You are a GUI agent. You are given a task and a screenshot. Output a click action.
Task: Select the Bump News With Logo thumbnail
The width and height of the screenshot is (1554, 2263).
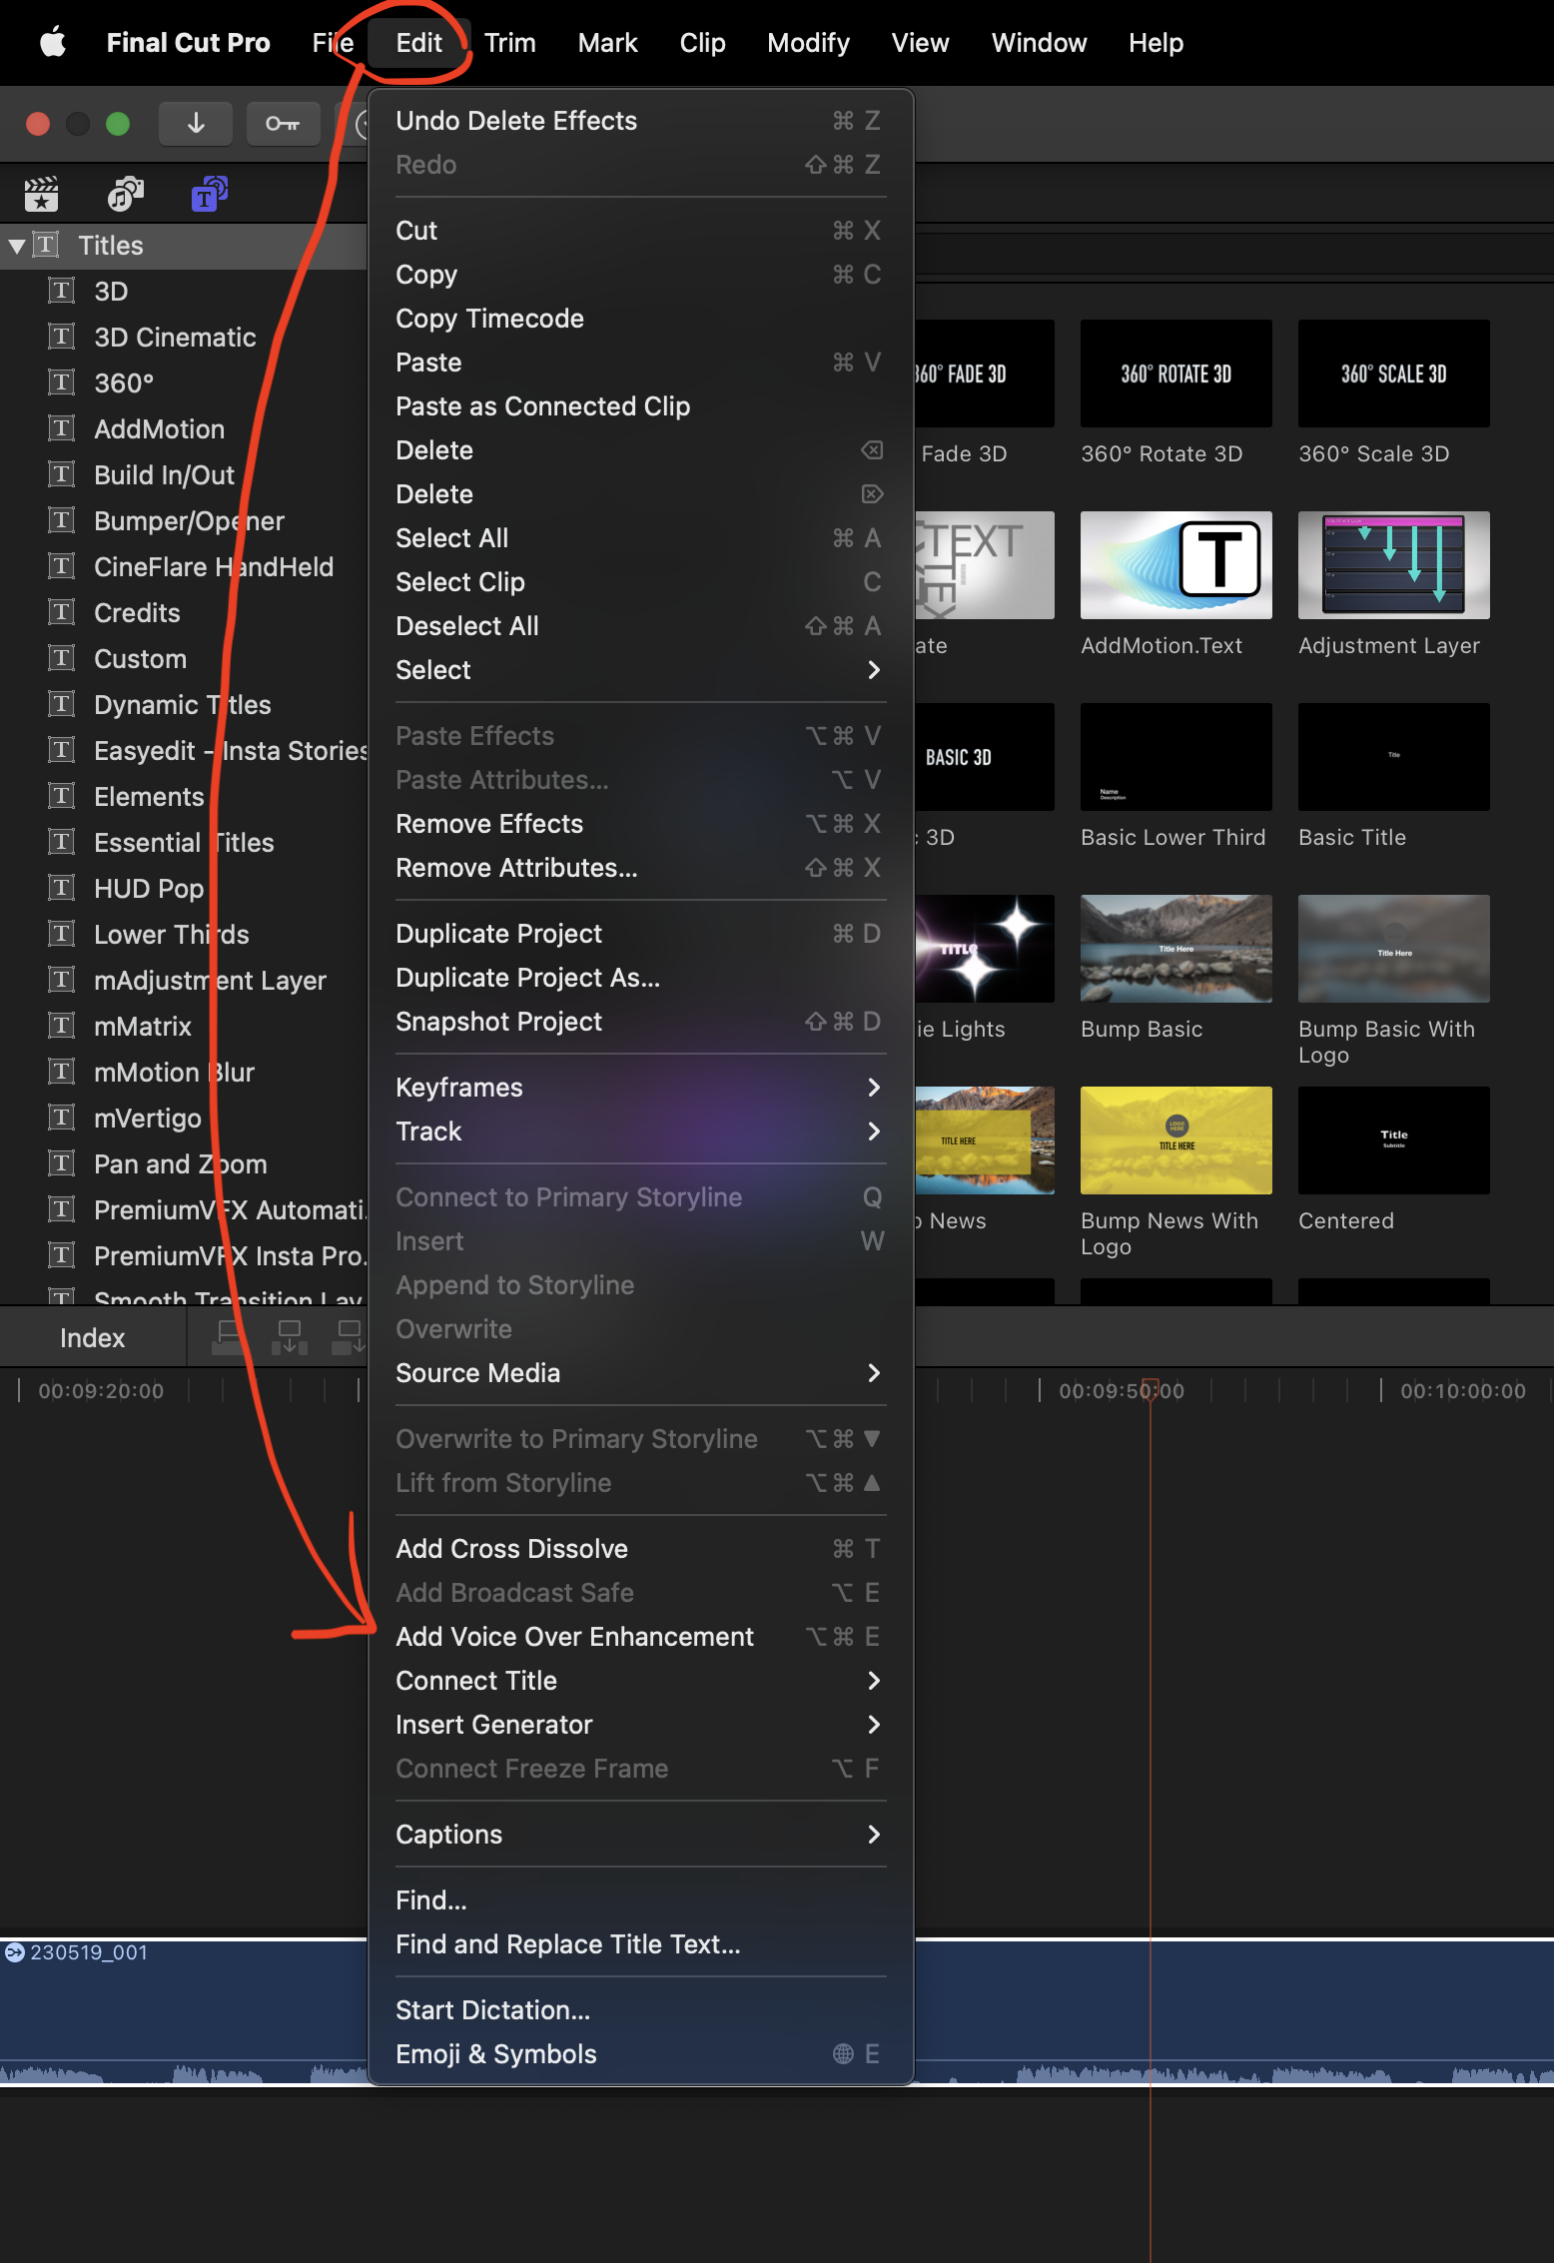click(x=1176, y=1140)
